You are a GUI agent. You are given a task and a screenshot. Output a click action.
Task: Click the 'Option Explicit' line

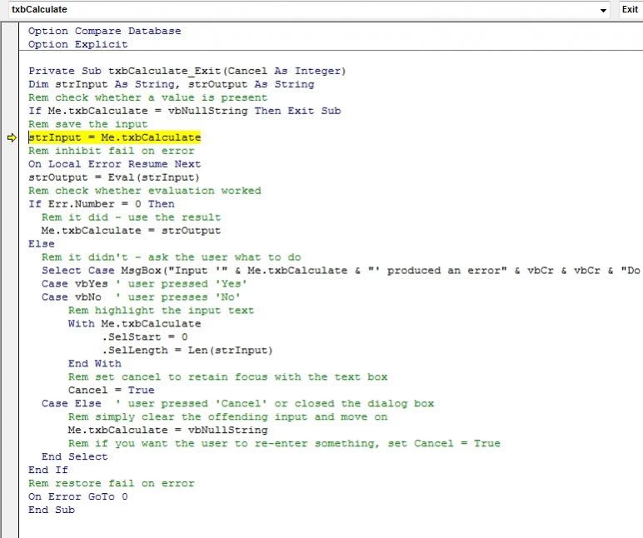(x=78, y=44)
